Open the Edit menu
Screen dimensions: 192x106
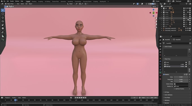pyautogui.click(x=8, y=1)
